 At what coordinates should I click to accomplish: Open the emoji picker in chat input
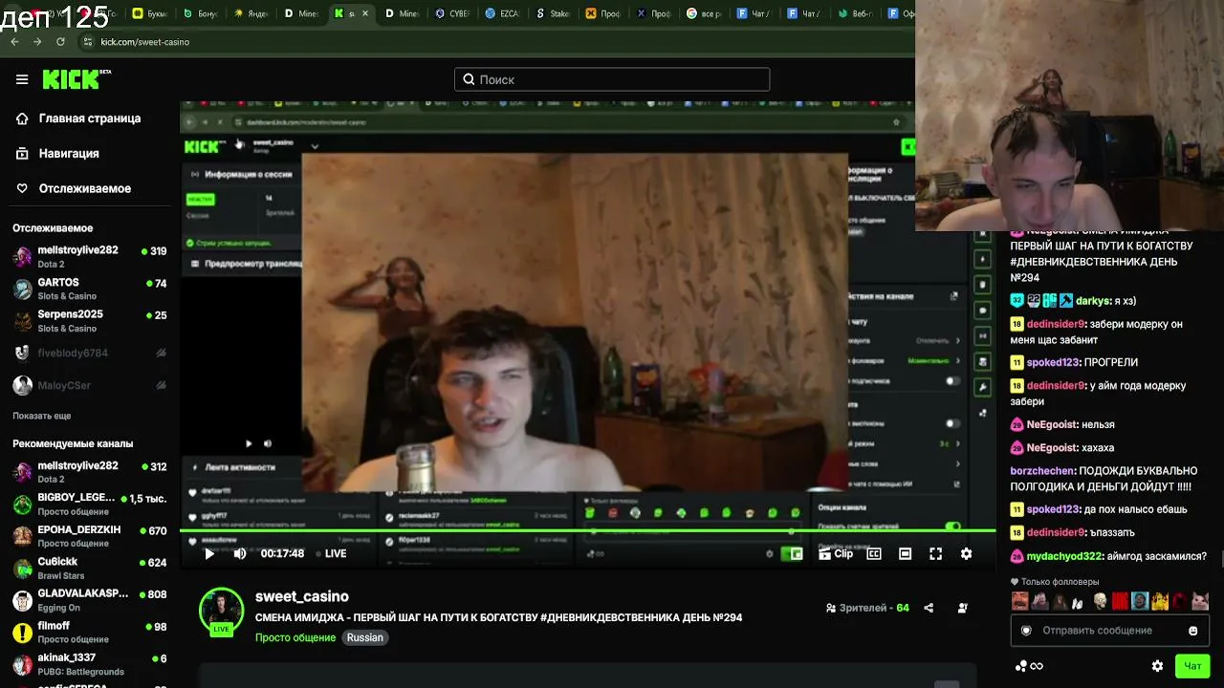click(x=1192, y=631)
